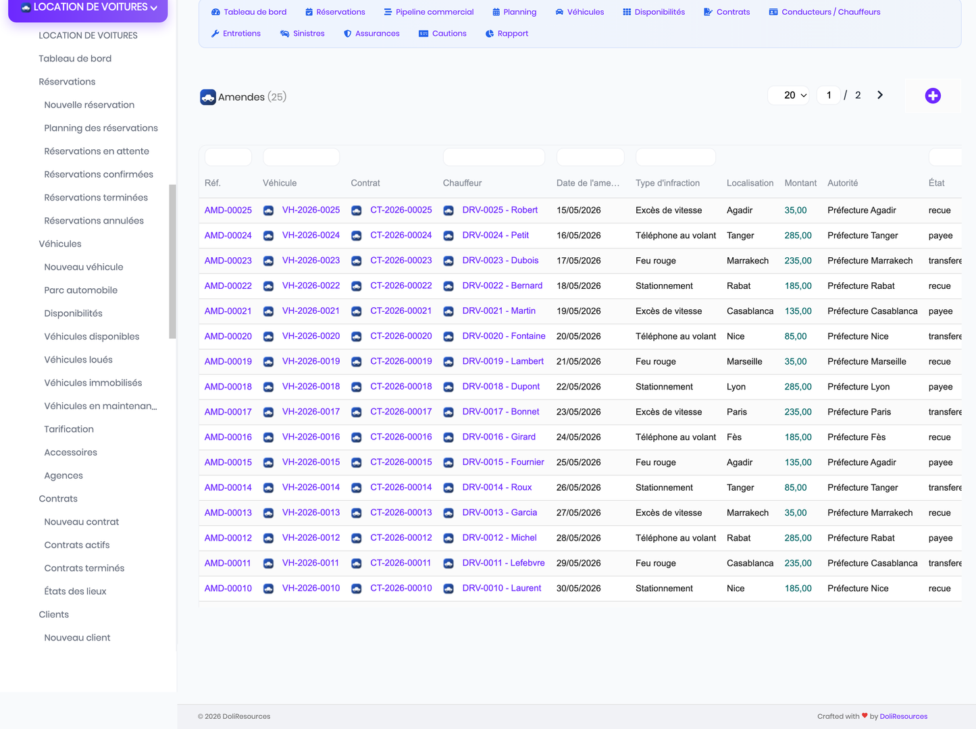Open Réservations en attente in sidebar

point(97,151)
